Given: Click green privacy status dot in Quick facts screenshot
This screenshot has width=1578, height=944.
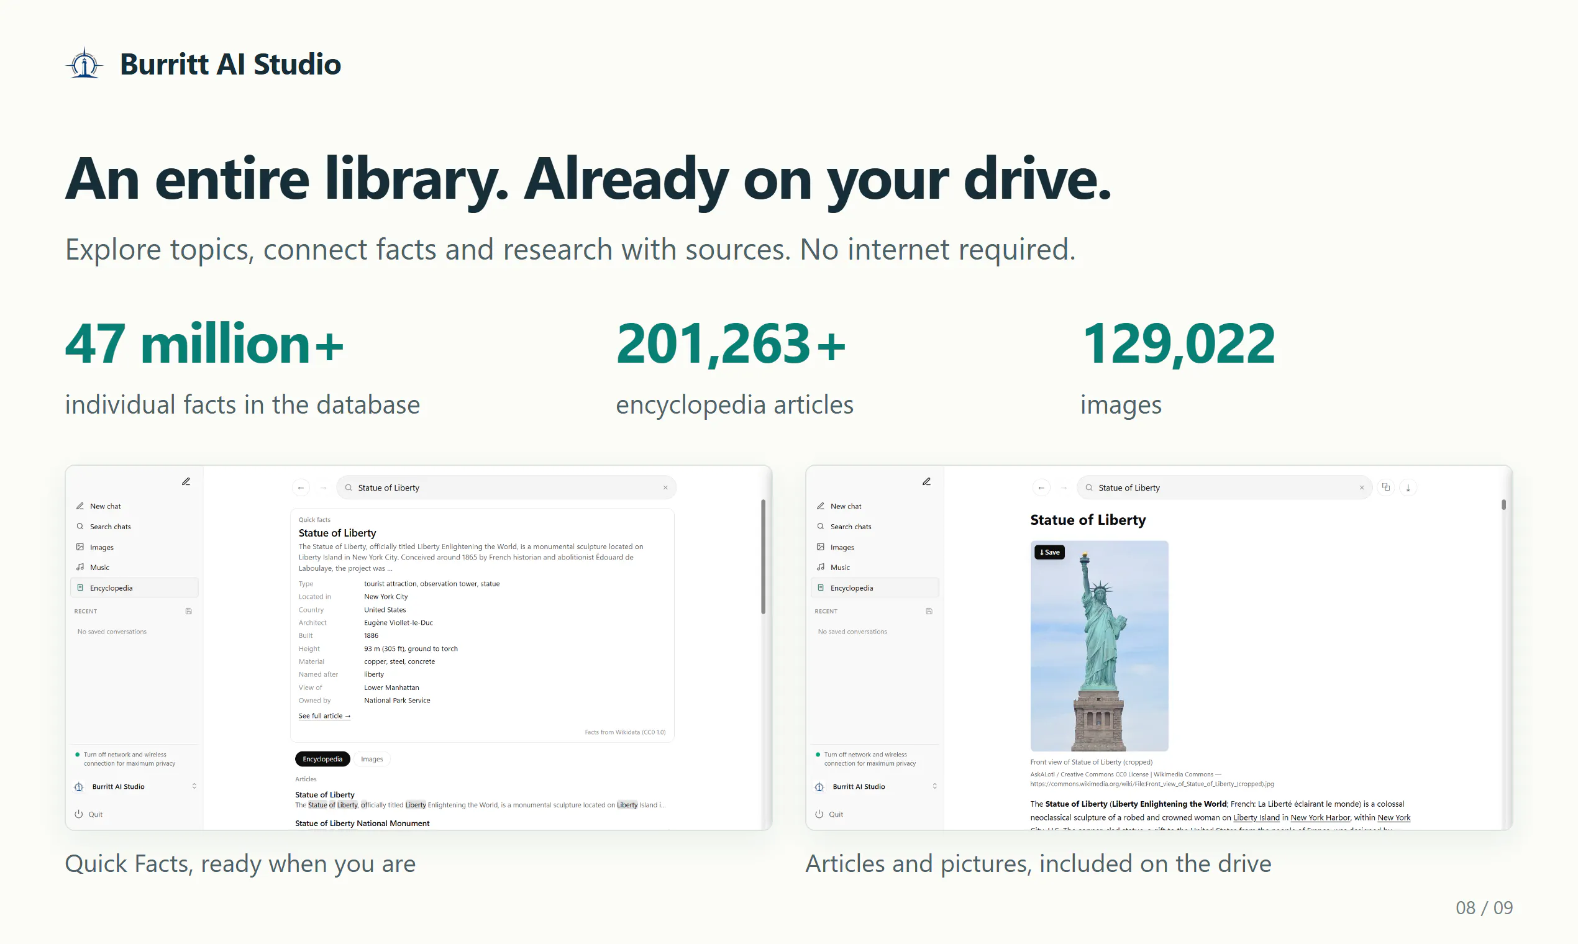Looking at the screenshot, I should point(78,755).
